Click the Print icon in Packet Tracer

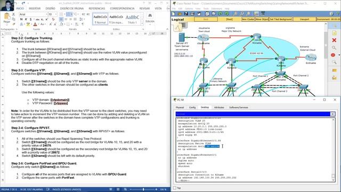[x=192, y=14]
